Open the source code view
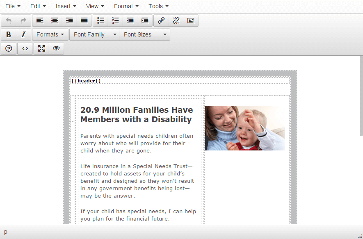 [25, 48]
